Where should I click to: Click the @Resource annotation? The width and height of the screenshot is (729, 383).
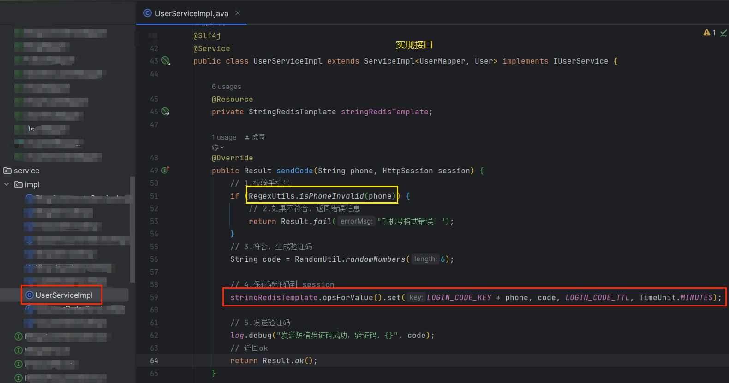[233, 99]
